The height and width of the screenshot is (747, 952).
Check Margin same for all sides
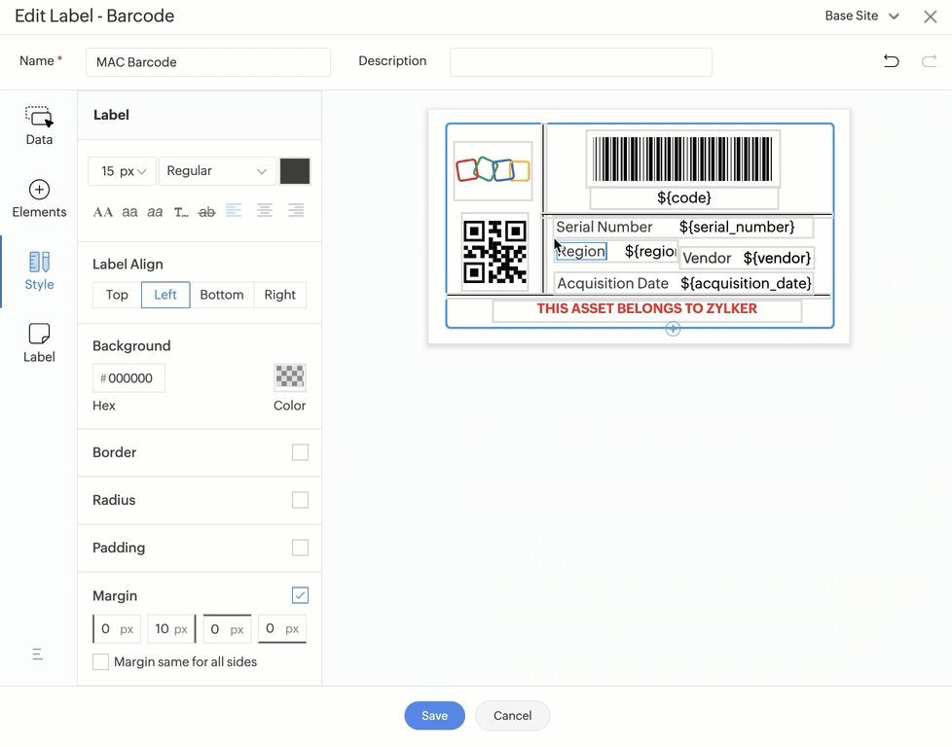(x=101, y=662)
